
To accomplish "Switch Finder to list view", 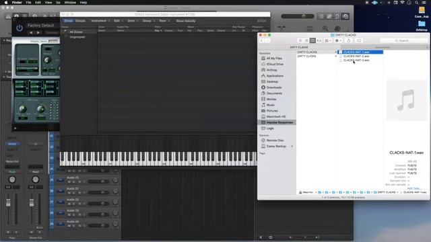I will 306,40.
